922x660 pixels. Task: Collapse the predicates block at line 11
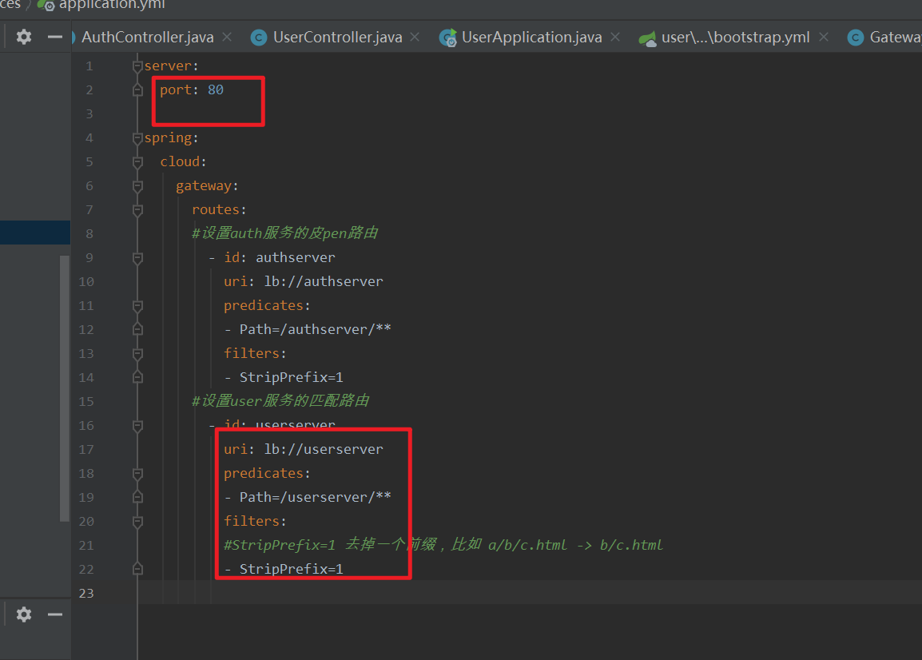click(137, 306)
